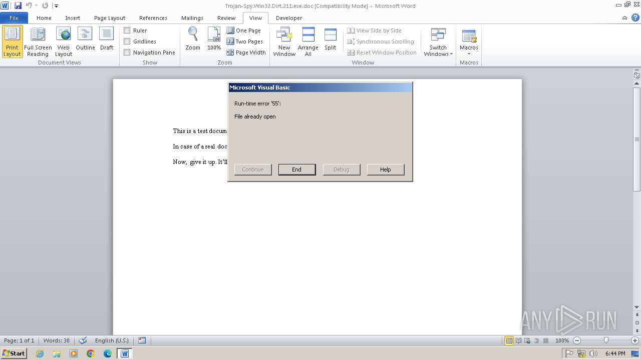Screen dimensions: 641x360
Task: Select the Outline view button
Action: click(85, 39)
